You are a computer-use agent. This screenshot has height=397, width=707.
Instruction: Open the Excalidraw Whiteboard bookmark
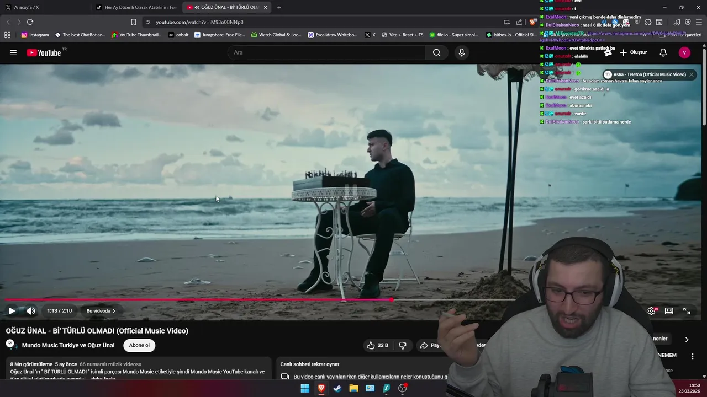coord(333,35)
